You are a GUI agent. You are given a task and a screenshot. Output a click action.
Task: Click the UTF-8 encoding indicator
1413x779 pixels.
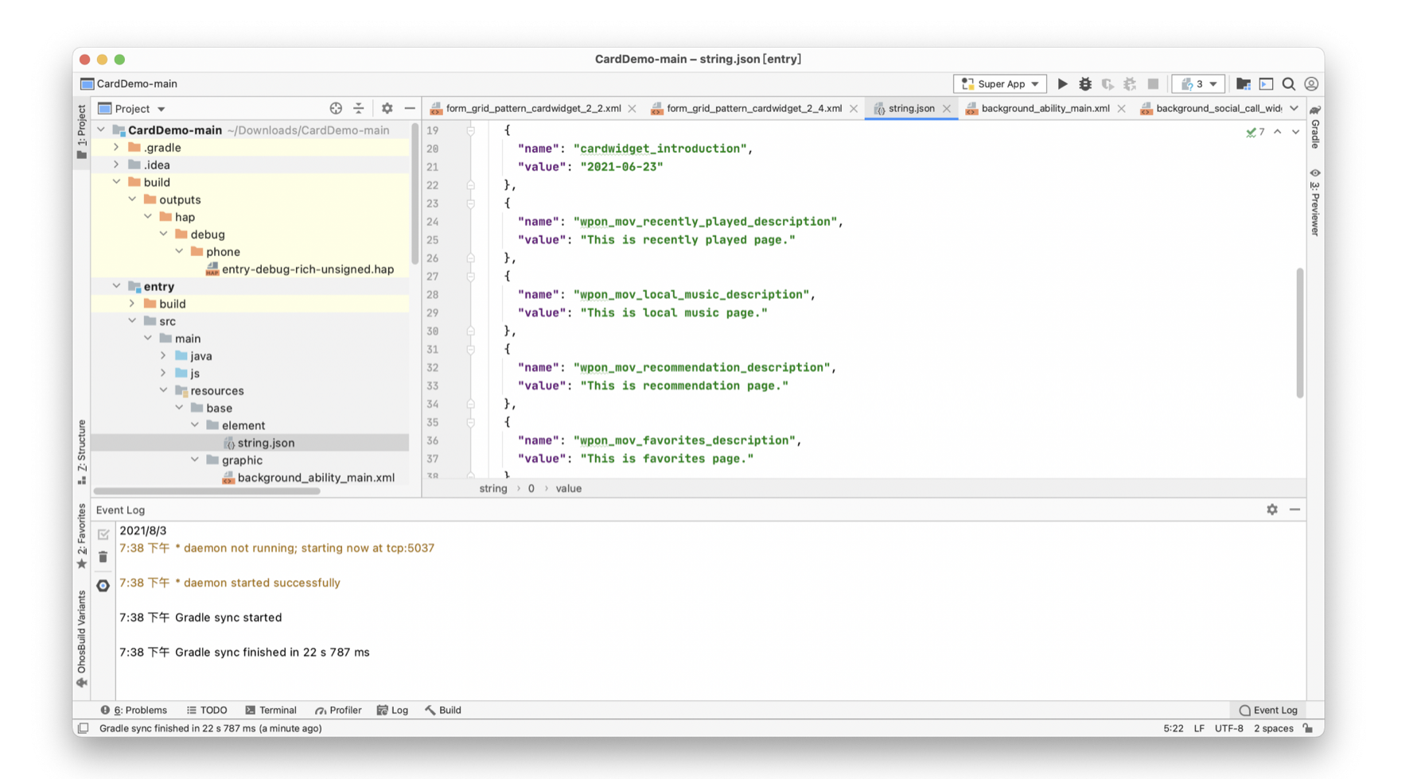pyautogui.click(x=1228, y=728)
